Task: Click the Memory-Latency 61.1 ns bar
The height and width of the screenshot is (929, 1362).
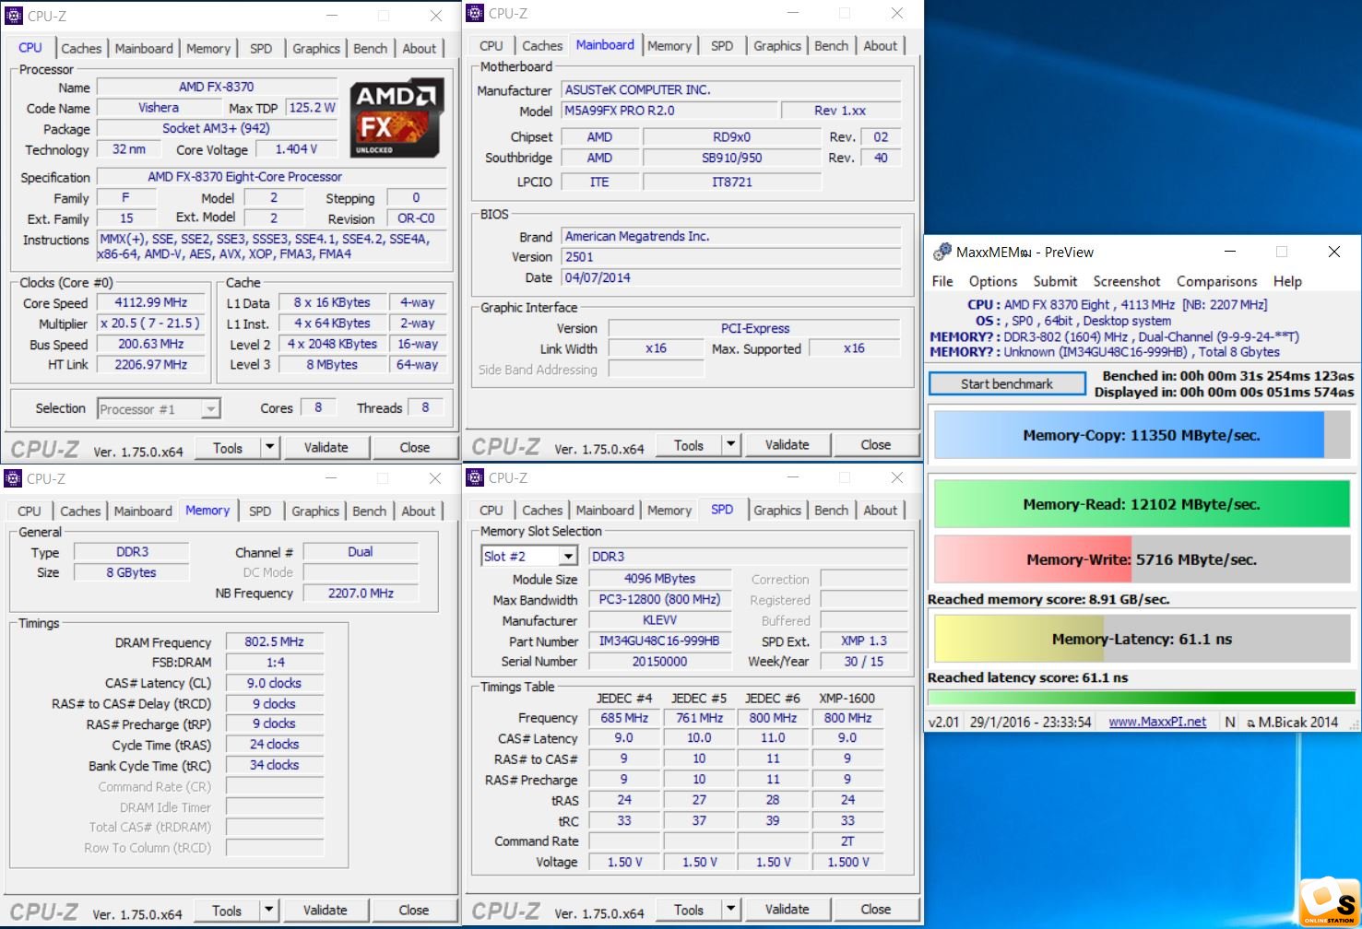Action: coord(1142,639)
